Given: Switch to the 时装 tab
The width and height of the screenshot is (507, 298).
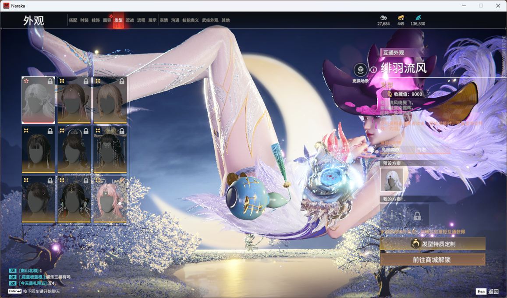Looking at the screenshot, I should coord(85,20).
